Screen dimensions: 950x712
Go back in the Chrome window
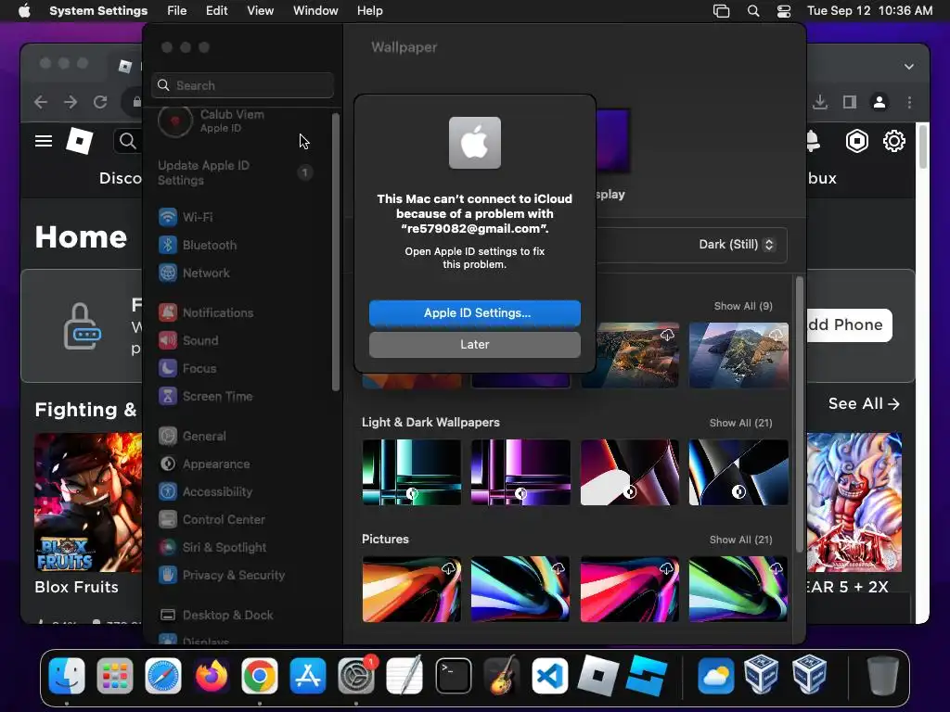[x=41, y=102]
